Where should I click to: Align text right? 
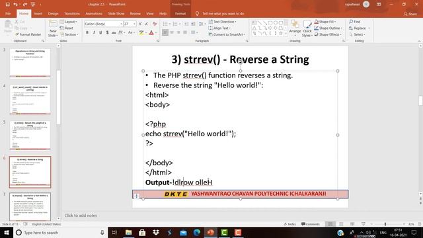point(178,32)
